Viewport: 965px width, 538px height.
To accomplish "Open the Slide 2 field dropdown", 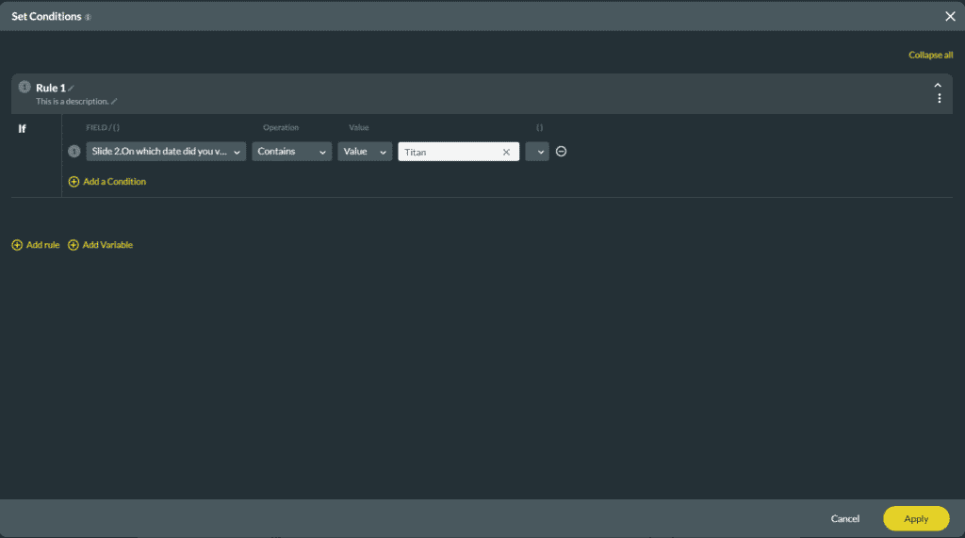I will [166, 152].
